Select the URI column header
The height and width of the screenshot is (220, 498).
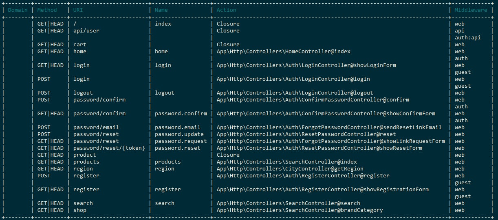point(78,10)
